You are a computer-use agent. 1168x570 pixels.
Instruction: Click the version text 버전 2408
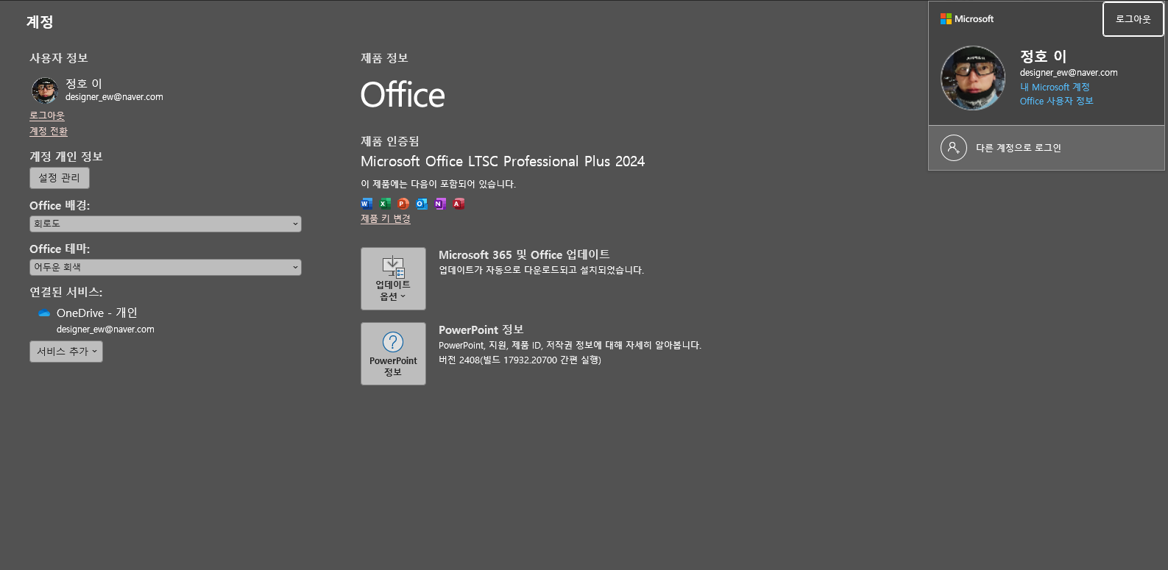pyautogui.click(x=520, y=360)
